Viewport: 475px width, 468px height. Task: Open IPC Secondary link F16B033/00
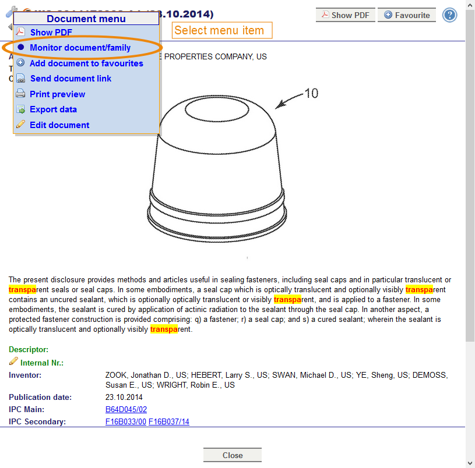126,421
